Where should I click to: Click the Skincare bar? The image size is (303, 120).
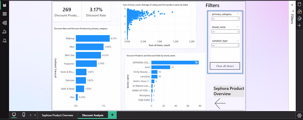[x=81, y=80]
